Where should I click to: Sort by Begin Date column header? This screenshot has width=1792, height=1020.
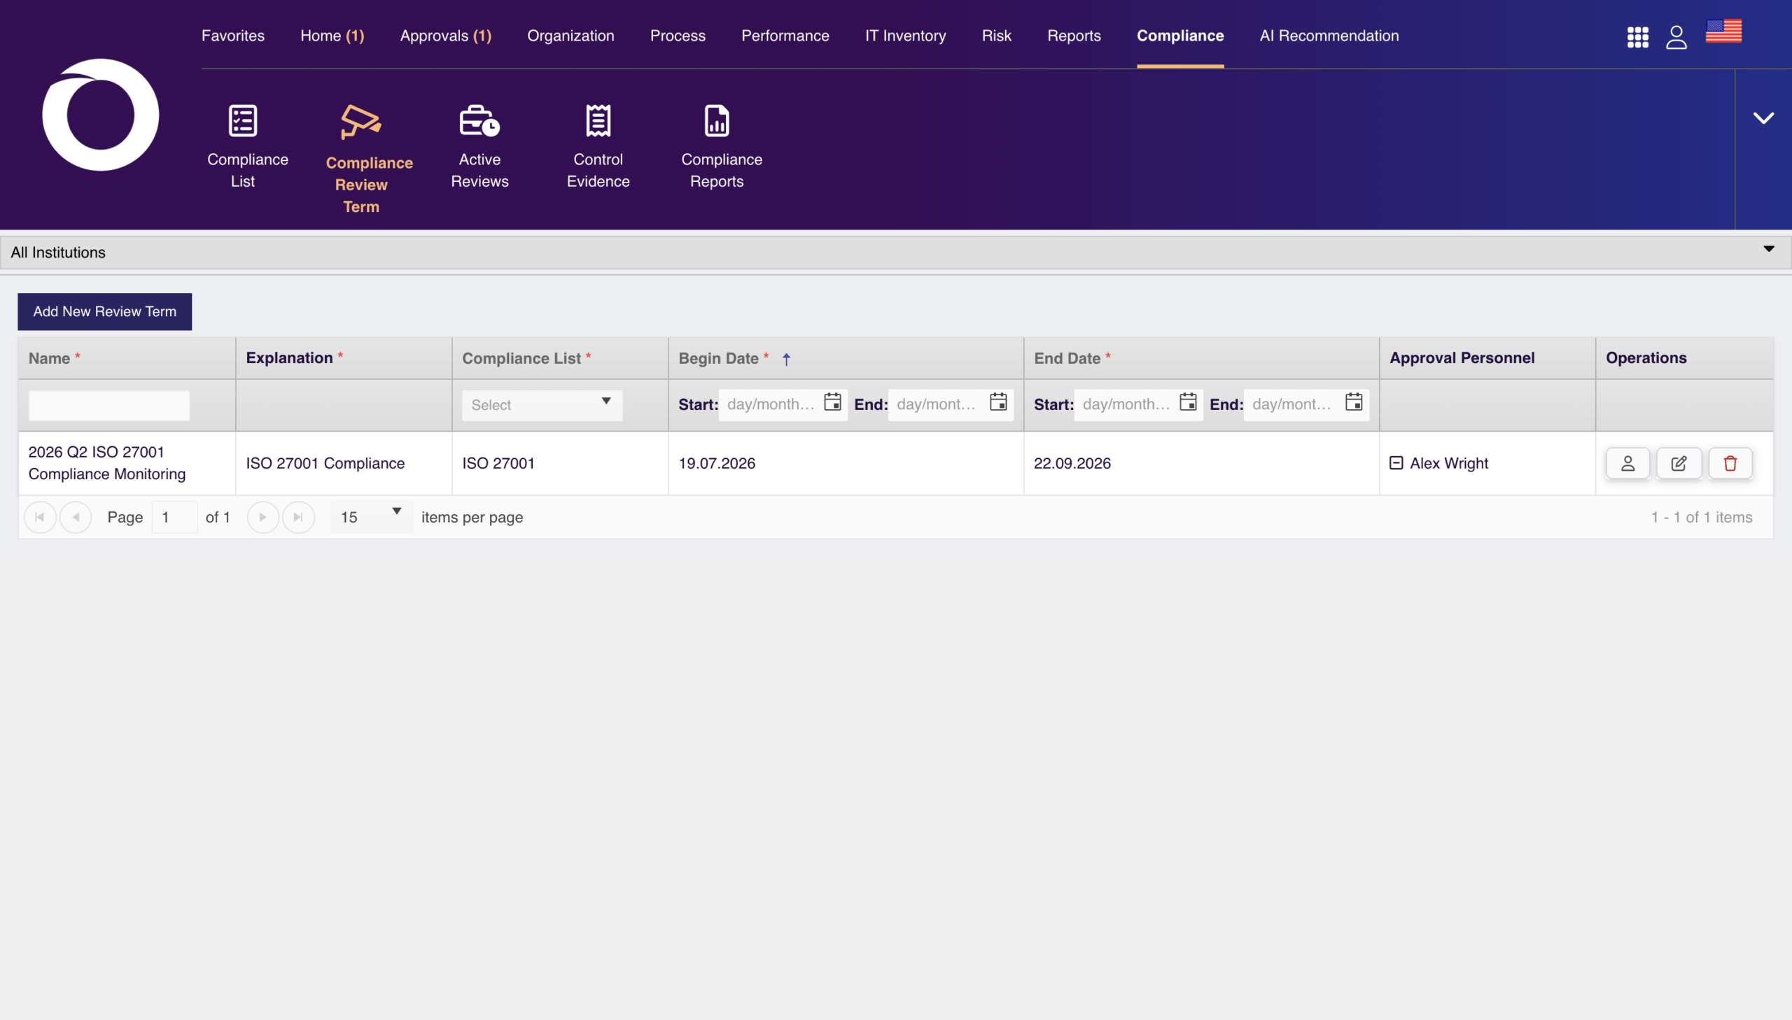(x=718, y=359)
